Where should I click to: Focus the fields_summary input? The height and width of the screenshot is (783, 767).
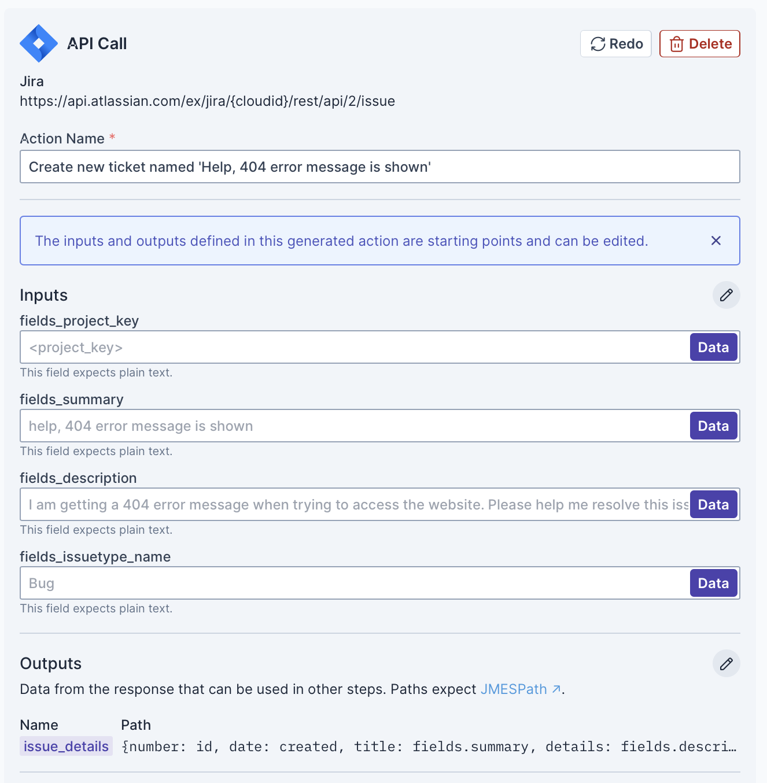[354, 426]
